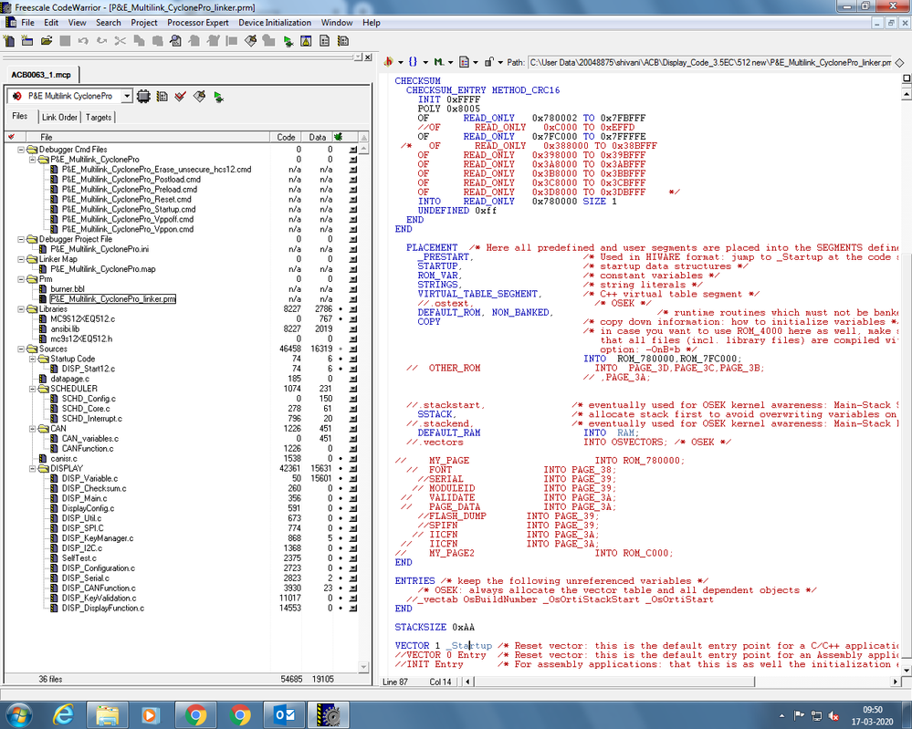Select DISP_Main.c in the file tree

pos(84,498)
